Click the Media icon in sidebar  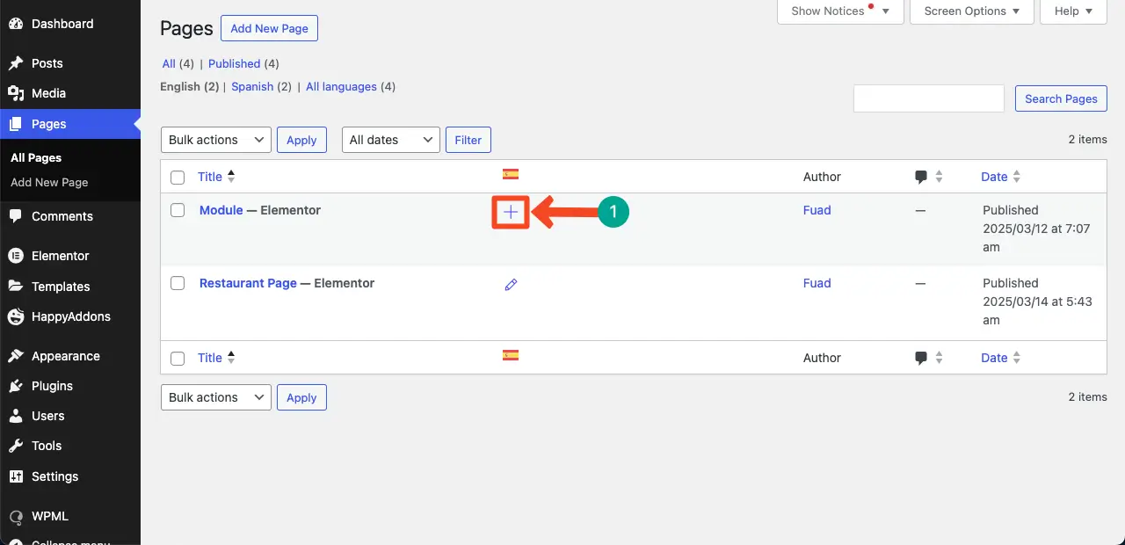point(16,93)
